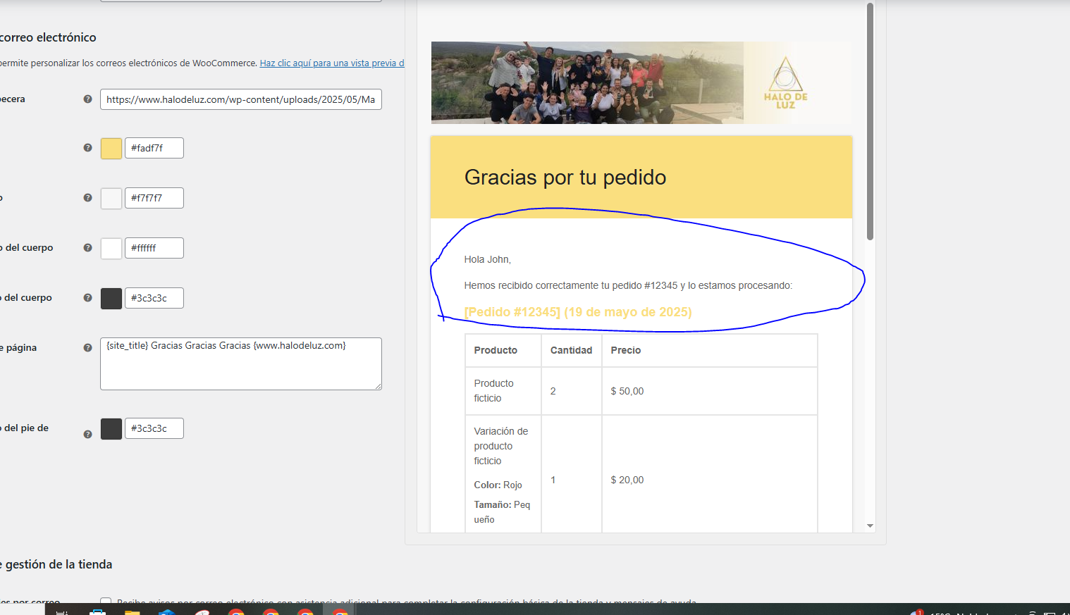
Task: Open the body text #3c3c3c dark swatch
Action: [111, 298]
